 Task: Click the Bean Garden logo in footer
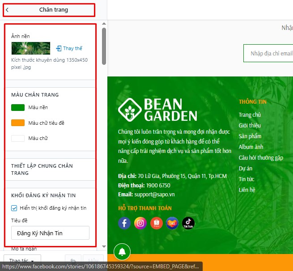click(x=157, y=110)
